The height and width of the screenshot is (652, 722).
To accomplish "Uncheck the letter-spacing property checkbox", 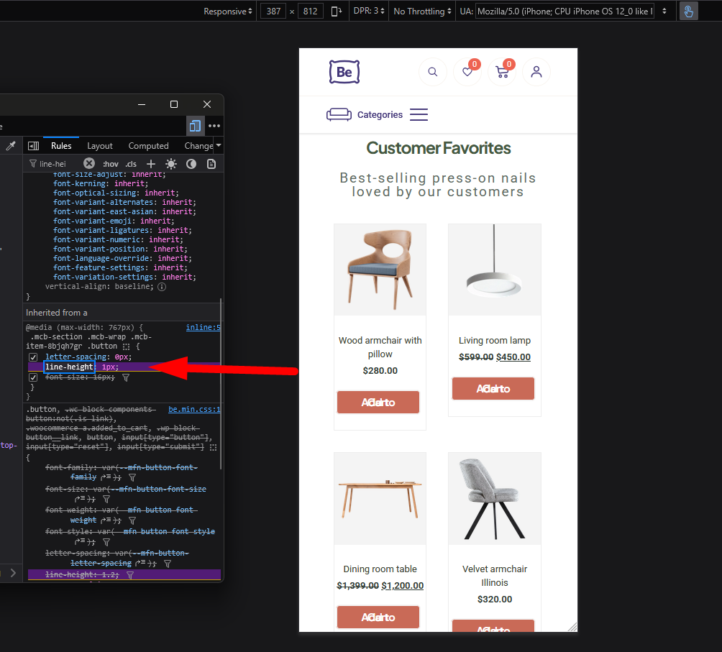I will coord(33,357).
